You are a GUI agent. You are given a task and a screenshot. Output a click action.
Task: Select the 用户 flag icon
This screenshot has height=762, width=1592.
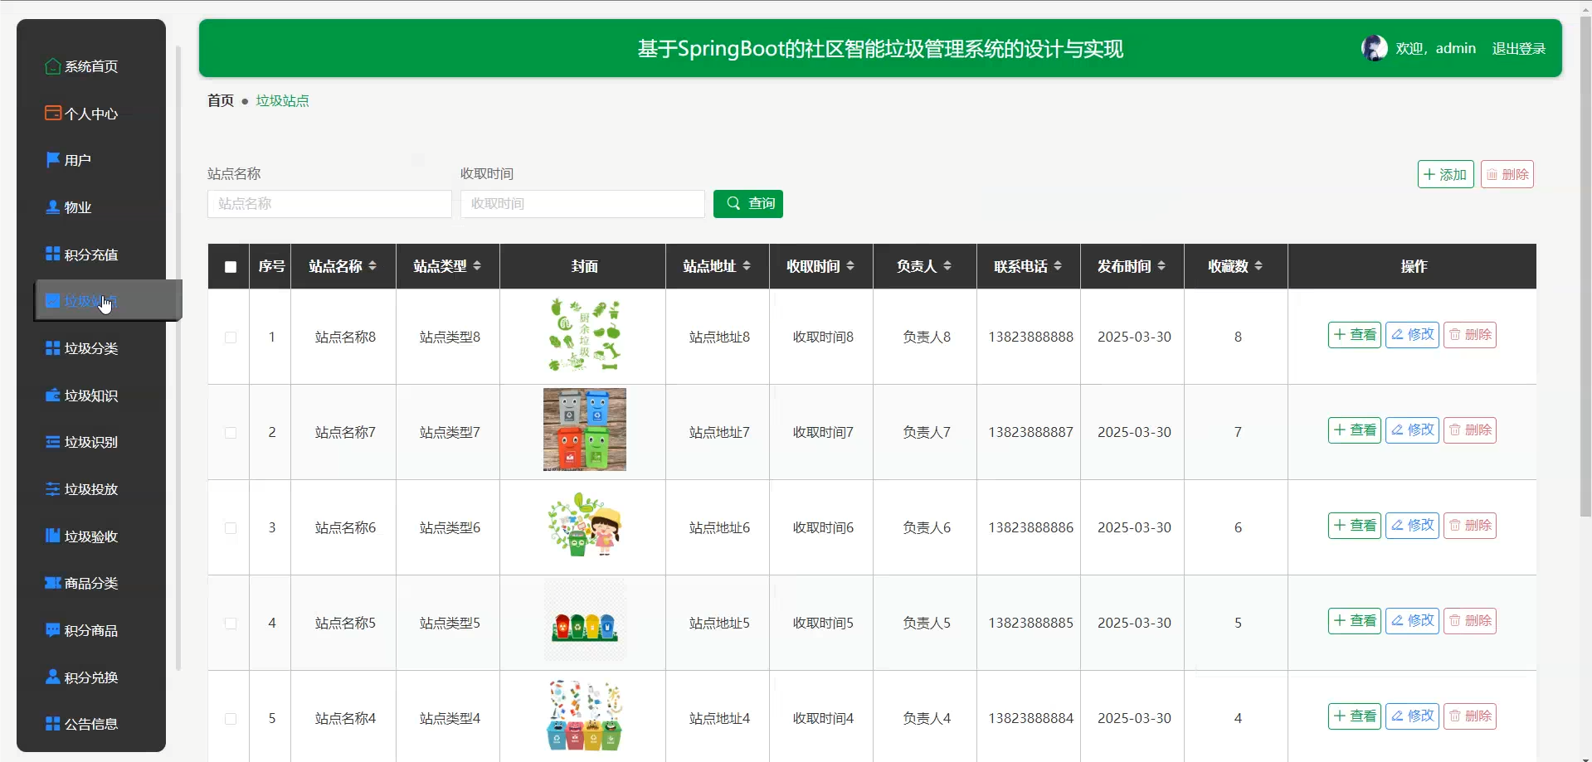[x=53, y=159]
